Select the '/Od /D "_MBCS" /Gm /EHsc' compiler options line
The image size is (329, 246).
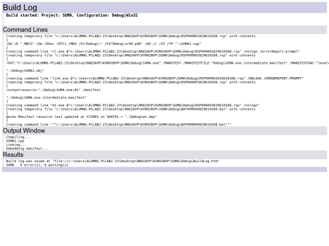coord(104,44)
